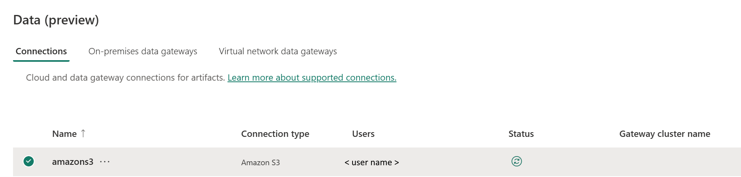
Task: Open the On-premises data gateways tab
Action: 143,52
